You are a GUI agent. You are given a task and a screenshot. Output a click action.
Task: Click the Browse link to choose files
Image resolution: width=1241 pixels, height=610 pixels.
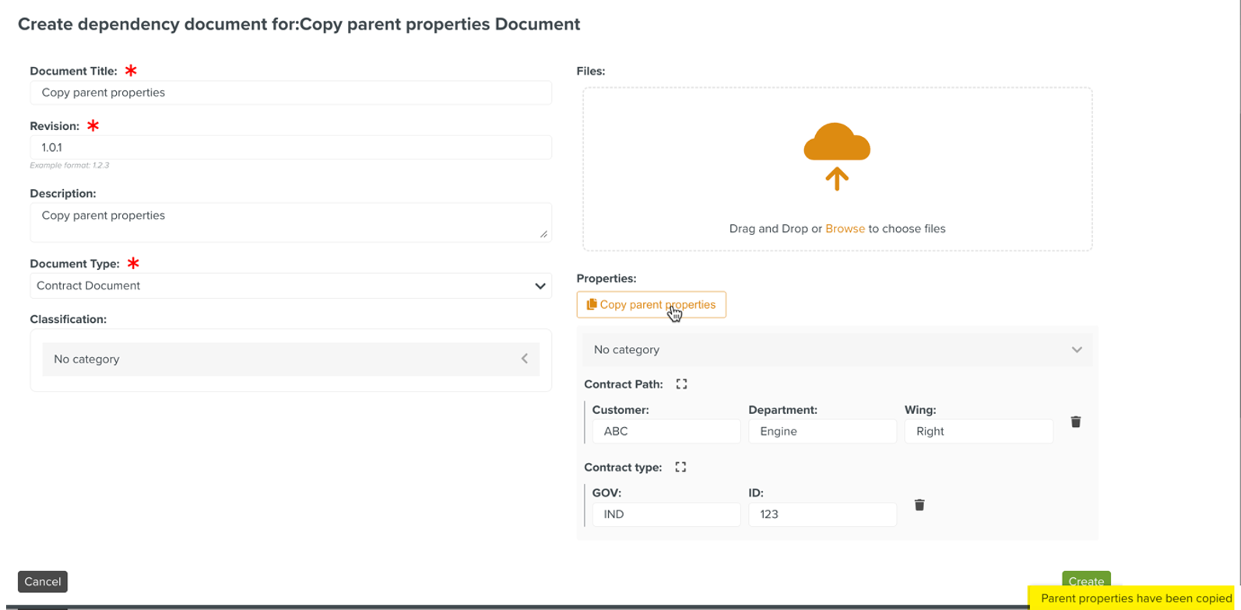pos(845,229)
